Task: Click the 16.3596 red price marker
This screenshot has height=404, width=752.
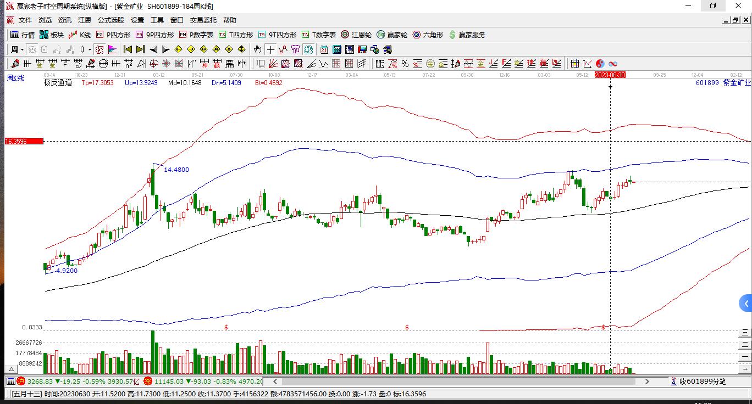Action: (x=24, y=141)
